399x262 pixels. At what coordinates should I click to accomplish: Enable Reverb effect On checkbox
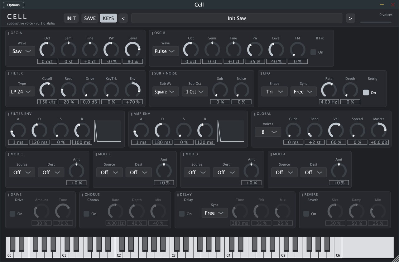click(x=306, y=214)
